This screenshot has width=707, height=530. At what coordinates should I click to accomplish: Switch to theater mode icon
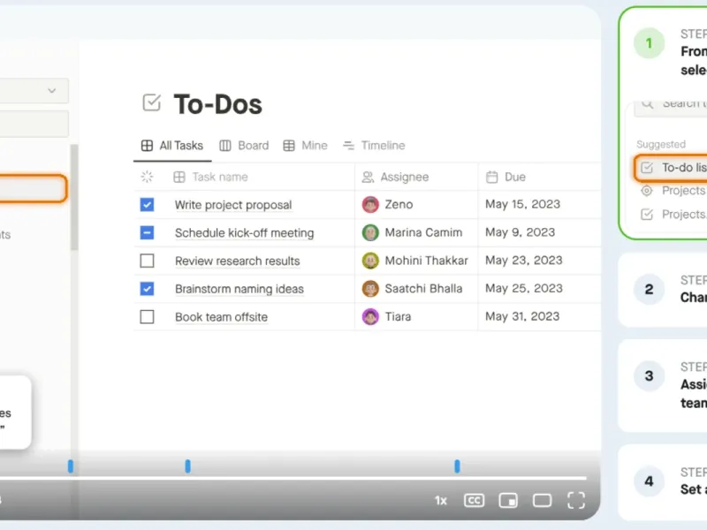coord(542,500)
